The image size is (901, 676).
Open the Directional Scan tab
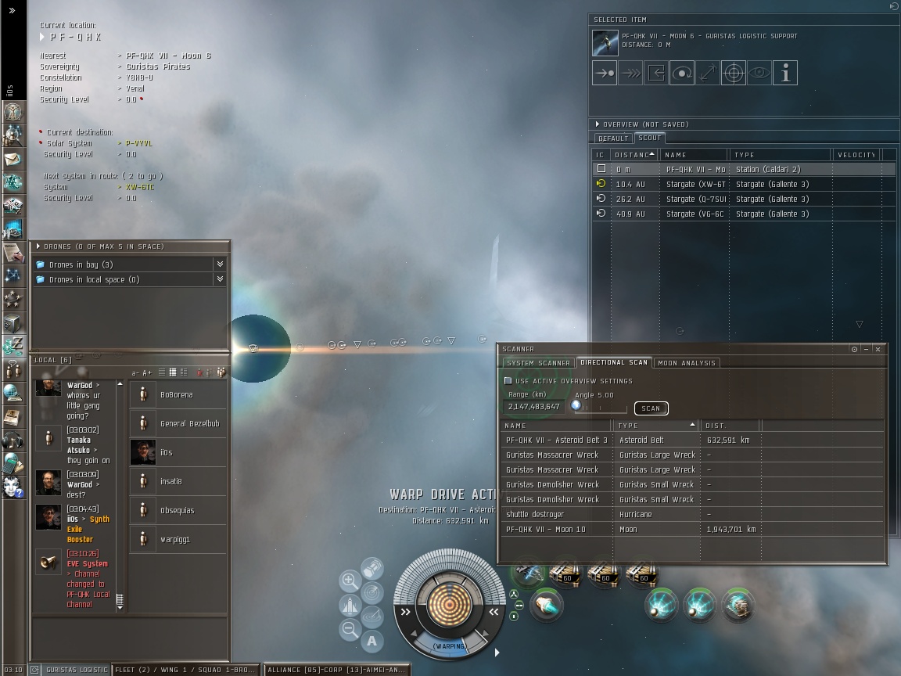[x=614, y=362]
